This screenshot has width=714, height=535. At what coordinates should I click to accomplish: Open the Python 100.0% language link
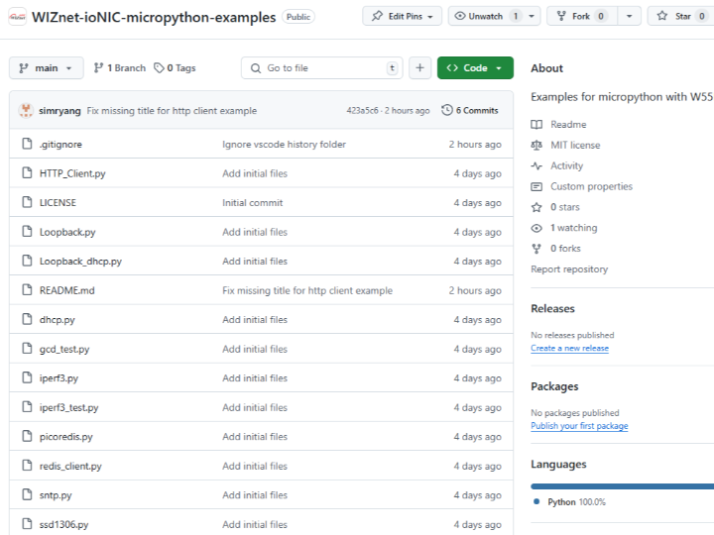coord(576,502)
